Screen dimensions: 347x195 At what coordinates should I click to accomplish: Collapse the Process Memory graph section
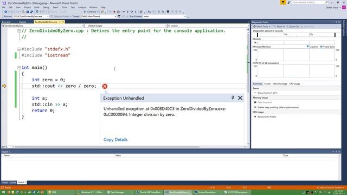tap(253, 47)
